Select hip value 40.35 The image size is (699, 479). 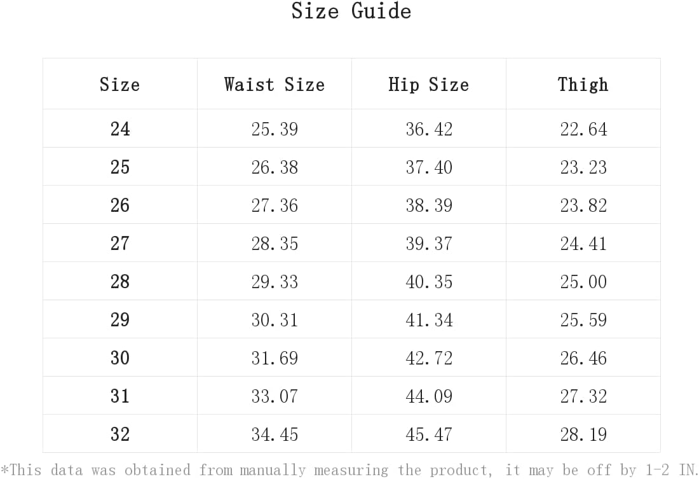[x=429, y=282]
